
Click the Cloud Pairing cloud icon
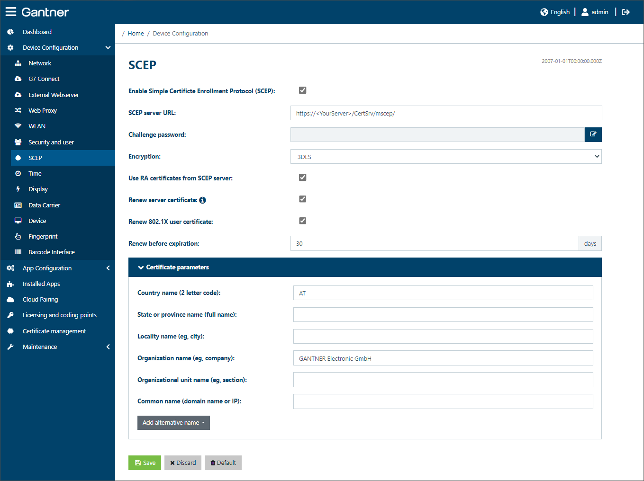[10, 299]
